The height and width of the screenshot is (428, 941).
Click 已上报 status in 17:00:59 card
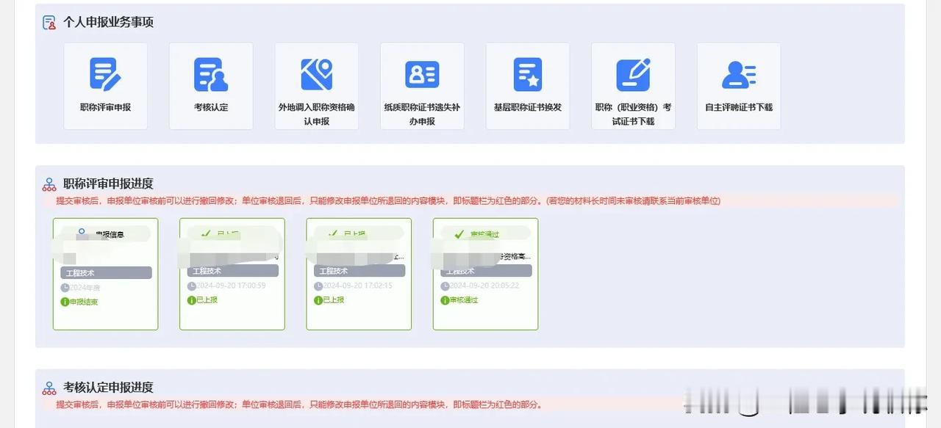click(x=207, y=300)
